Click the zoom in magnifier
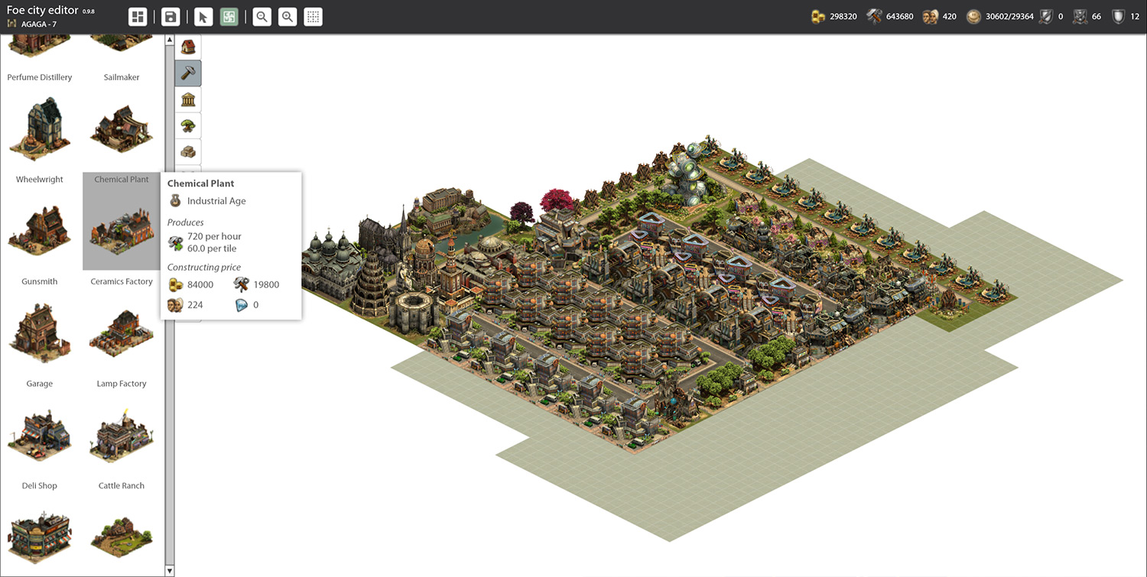Screen dimensions: 1147x577 click(288, 17)
